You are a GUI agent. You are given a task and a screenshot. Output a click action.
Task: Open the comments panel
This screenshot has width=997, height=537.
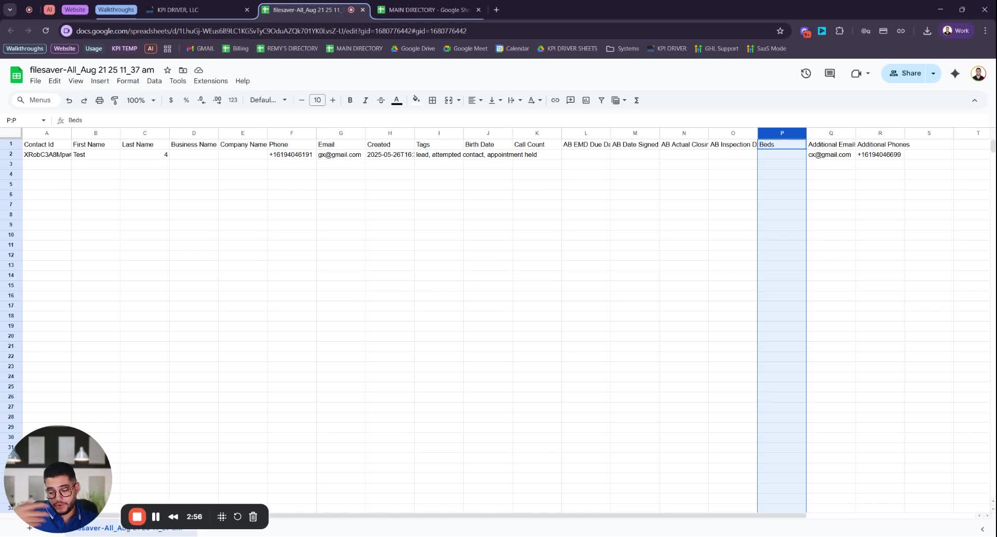(830, 74)
